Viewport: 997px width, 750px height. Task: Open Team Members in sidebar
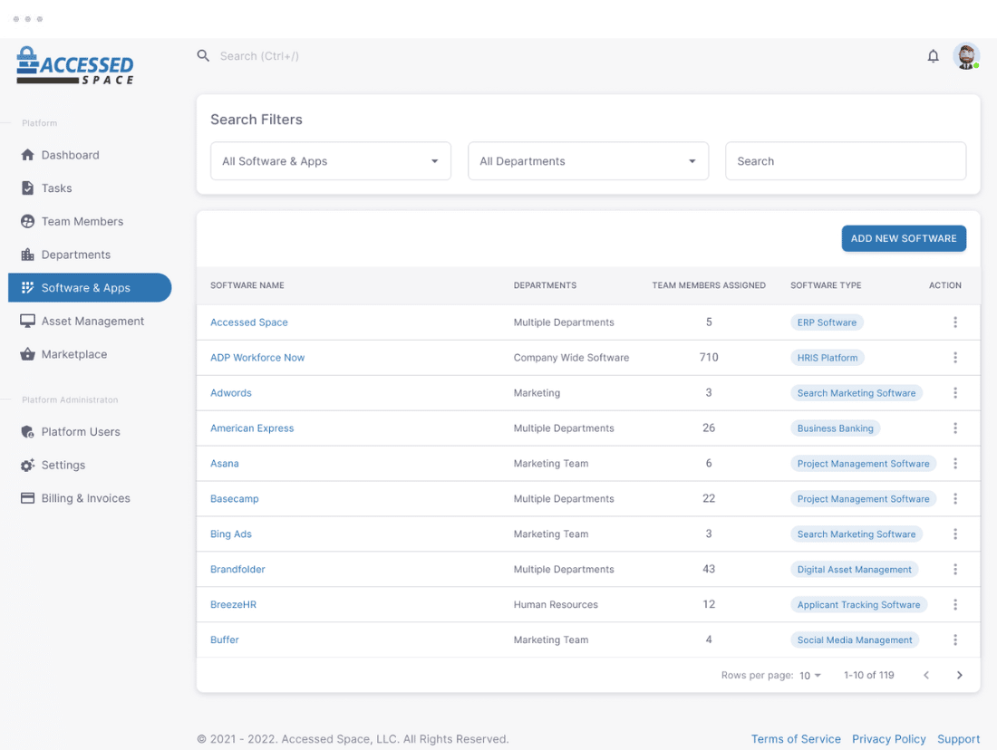(x=90, y=221)
